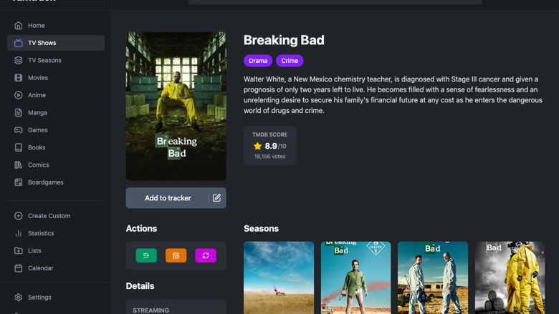
Task: Open the Comics section
Action: click(56, 165)
